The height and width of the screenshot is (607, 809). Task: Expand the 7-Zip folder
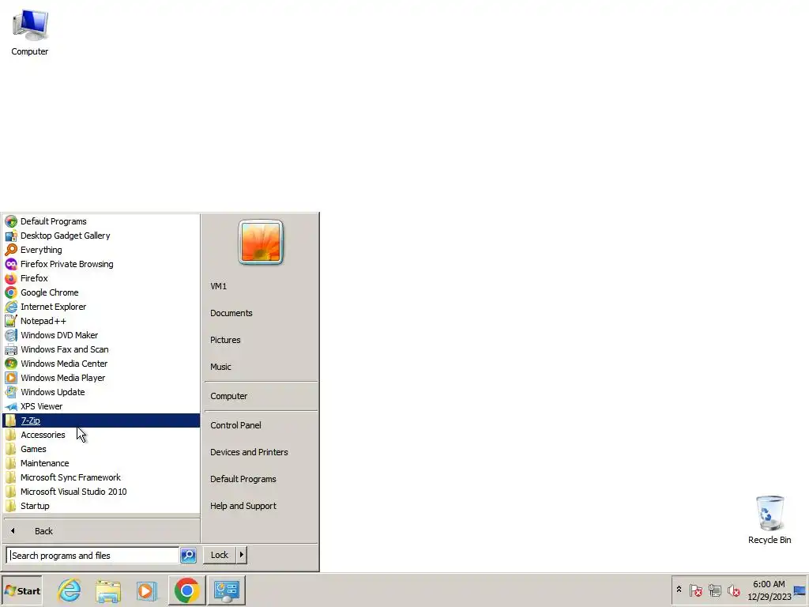[x=101, y=420]
